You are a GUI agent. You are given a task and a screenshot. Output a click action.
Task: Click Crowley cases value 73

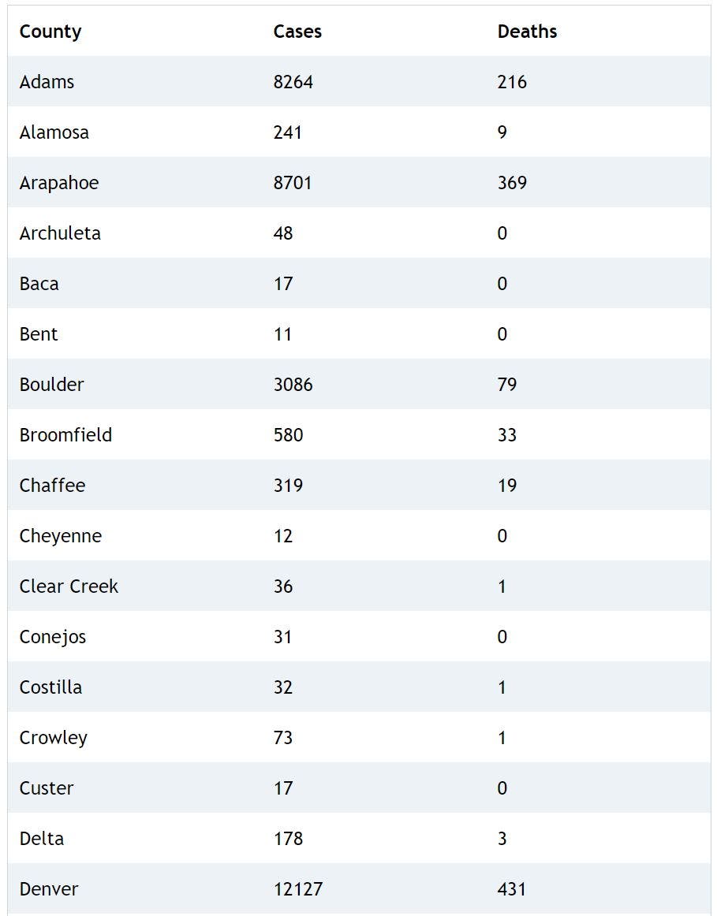[282, 738]
